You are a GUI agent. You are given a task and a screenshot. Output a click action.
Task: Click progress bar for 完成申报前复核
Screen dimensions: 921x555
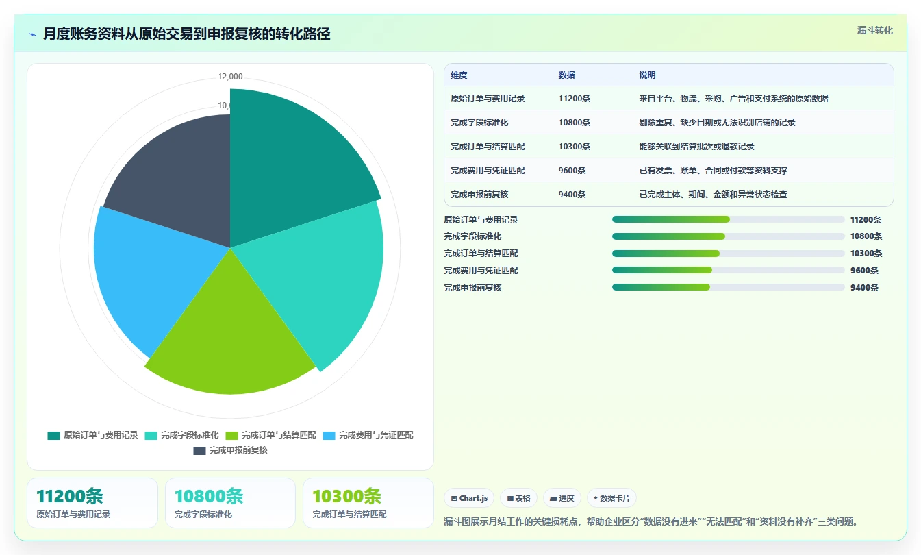click(729, 287)
